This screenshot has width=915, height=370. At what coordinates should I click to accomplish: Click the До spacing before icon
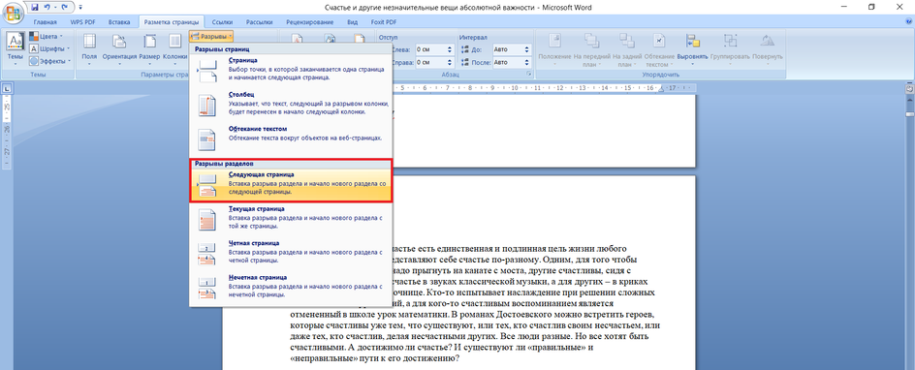point(464,49)
